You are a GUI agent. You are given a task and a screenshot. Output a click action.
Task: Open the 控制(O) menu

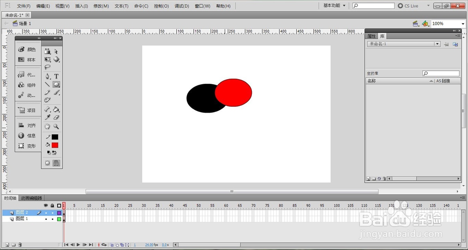[x=161, y=6]
